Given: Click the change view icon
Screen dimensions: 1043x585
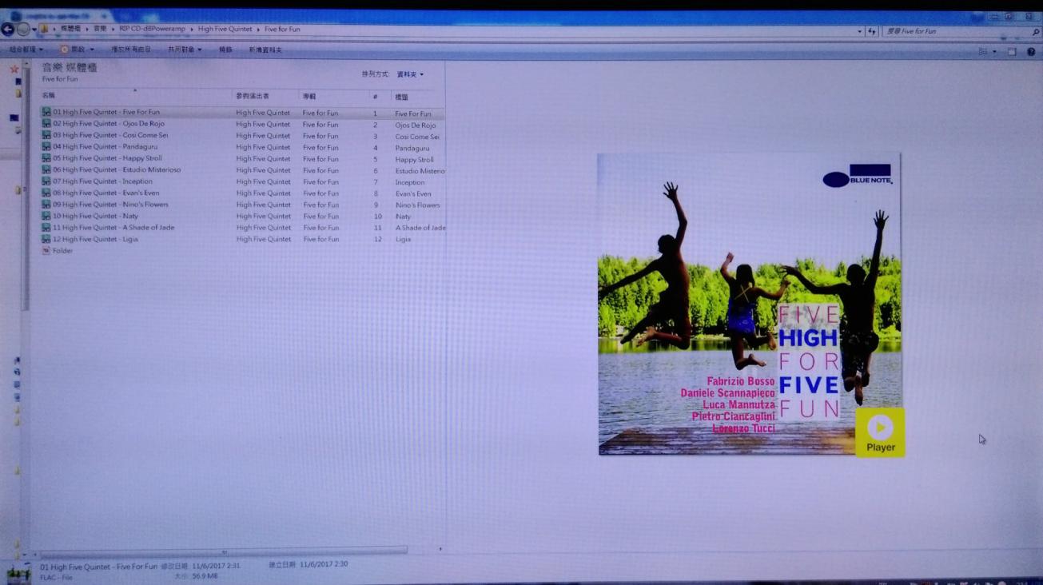Looking at the screenshot, I should tap(983, 51).
